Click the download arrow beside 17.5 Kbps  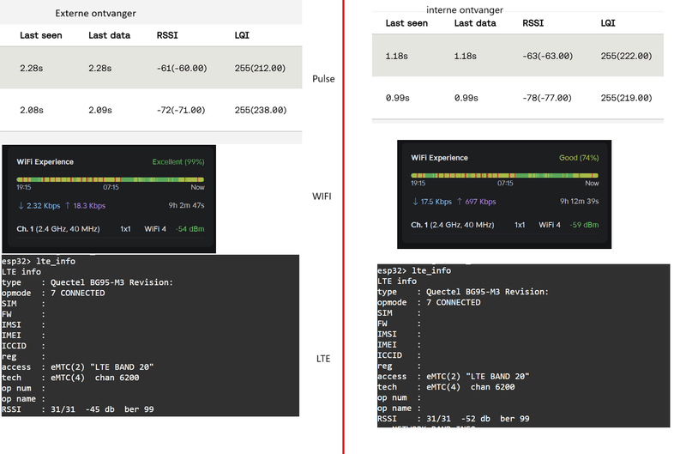click(415, 202)
